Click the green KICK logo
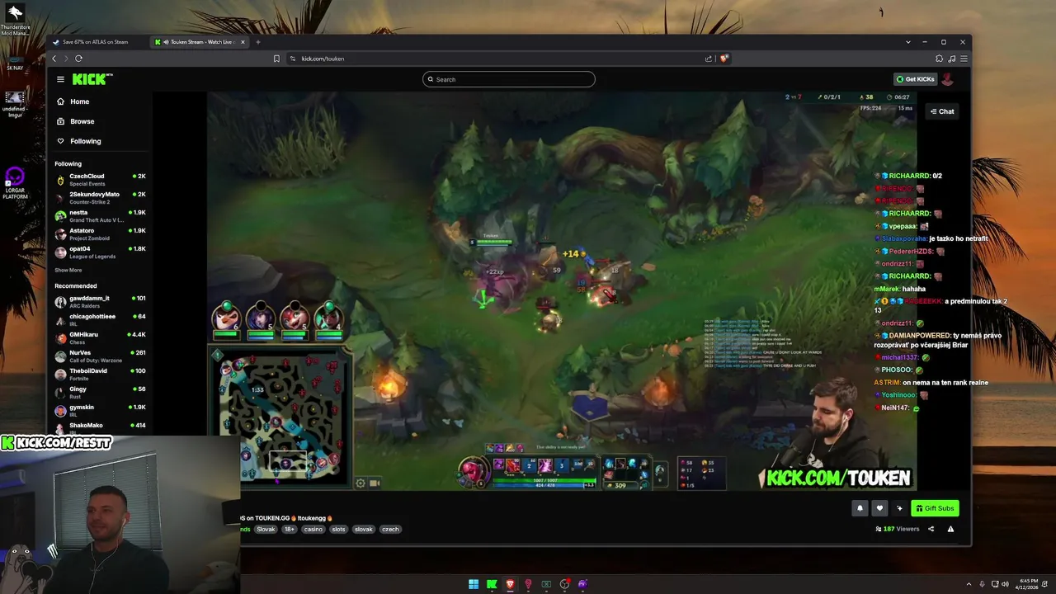 click(x=89, y=79)
